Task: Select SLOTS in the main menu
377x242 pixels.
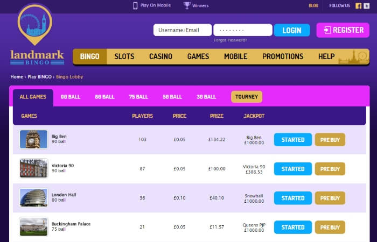Action: (124, 56)
